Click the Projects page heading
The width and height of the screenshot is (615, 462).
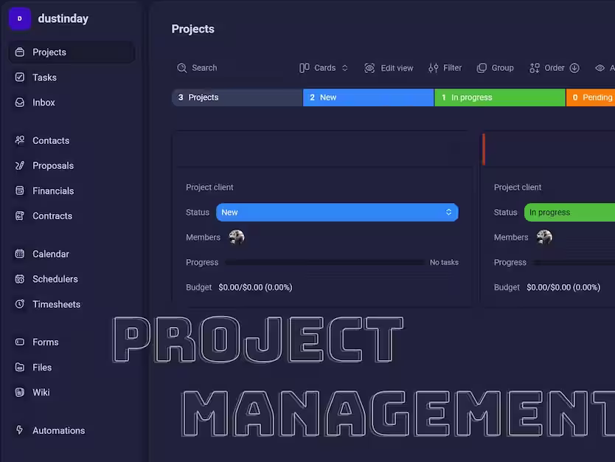click(193, 29)
